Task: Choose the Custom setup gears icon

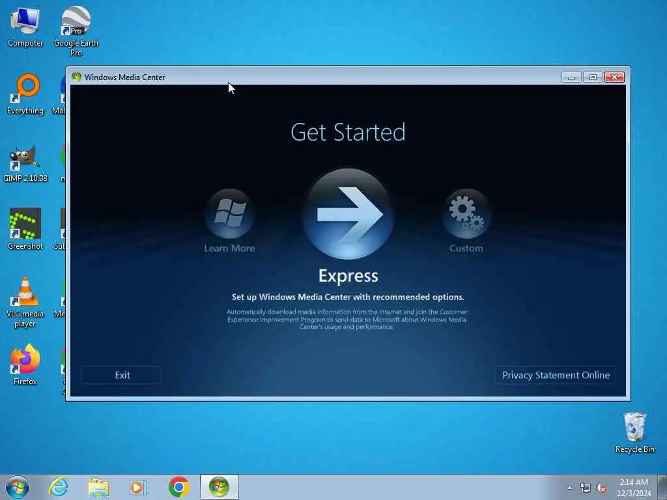Action: pyautogui.click(x=466, y=214)
